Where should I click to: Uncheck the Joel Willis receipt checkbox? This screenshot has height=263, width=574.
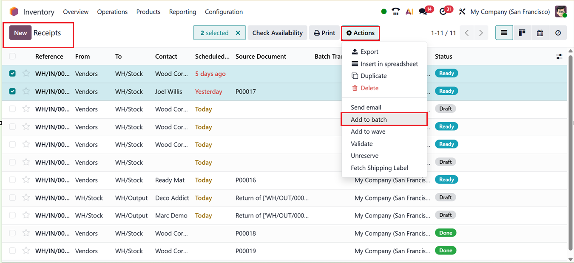12,91
